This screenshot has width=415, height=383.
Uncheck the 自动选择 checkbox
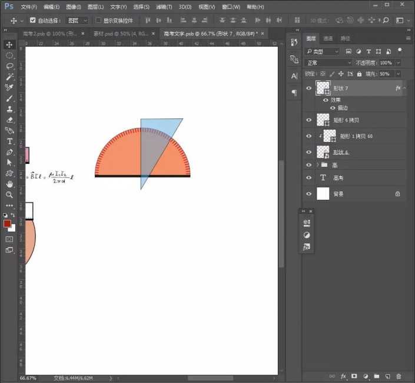[x=32, y=20]
